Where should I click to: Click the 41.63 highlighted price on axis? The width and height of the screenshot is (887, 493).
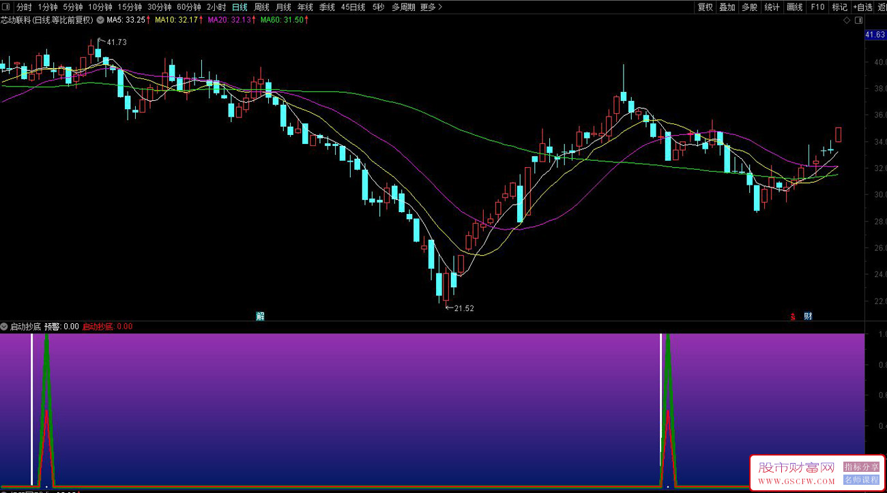coord(875,35)
